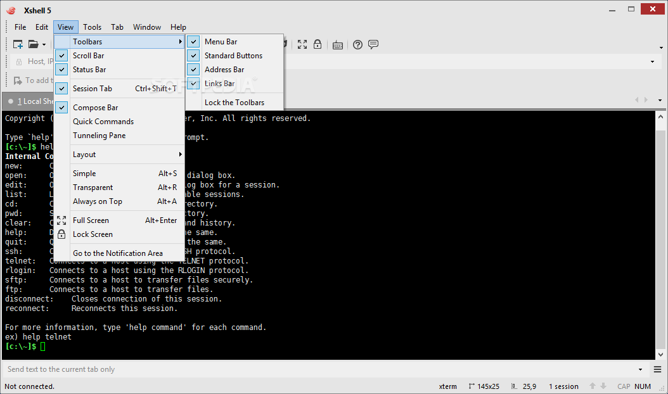The height and width of the screenshot is (394, 668).
Task: Click the terminal size icon beside 145x25
Action: 471,386
